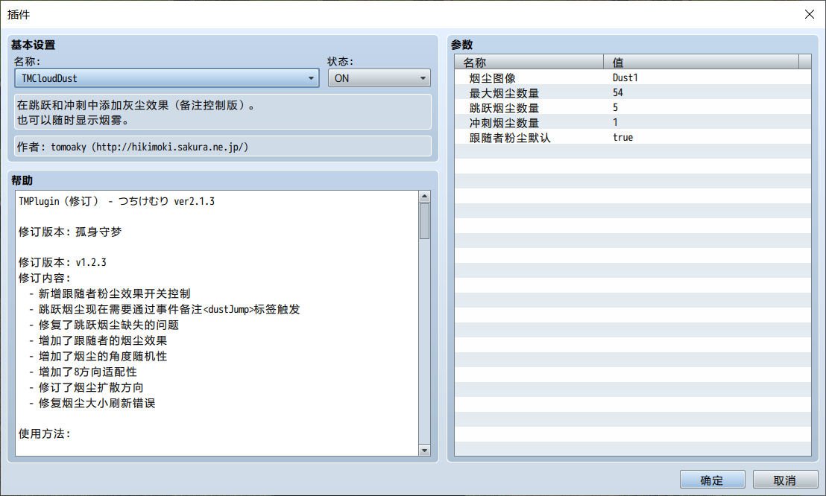This screenshot has height=496, width=826.
Task: Click the help scrollbar down arrow
Action: (x=425, y=450)
